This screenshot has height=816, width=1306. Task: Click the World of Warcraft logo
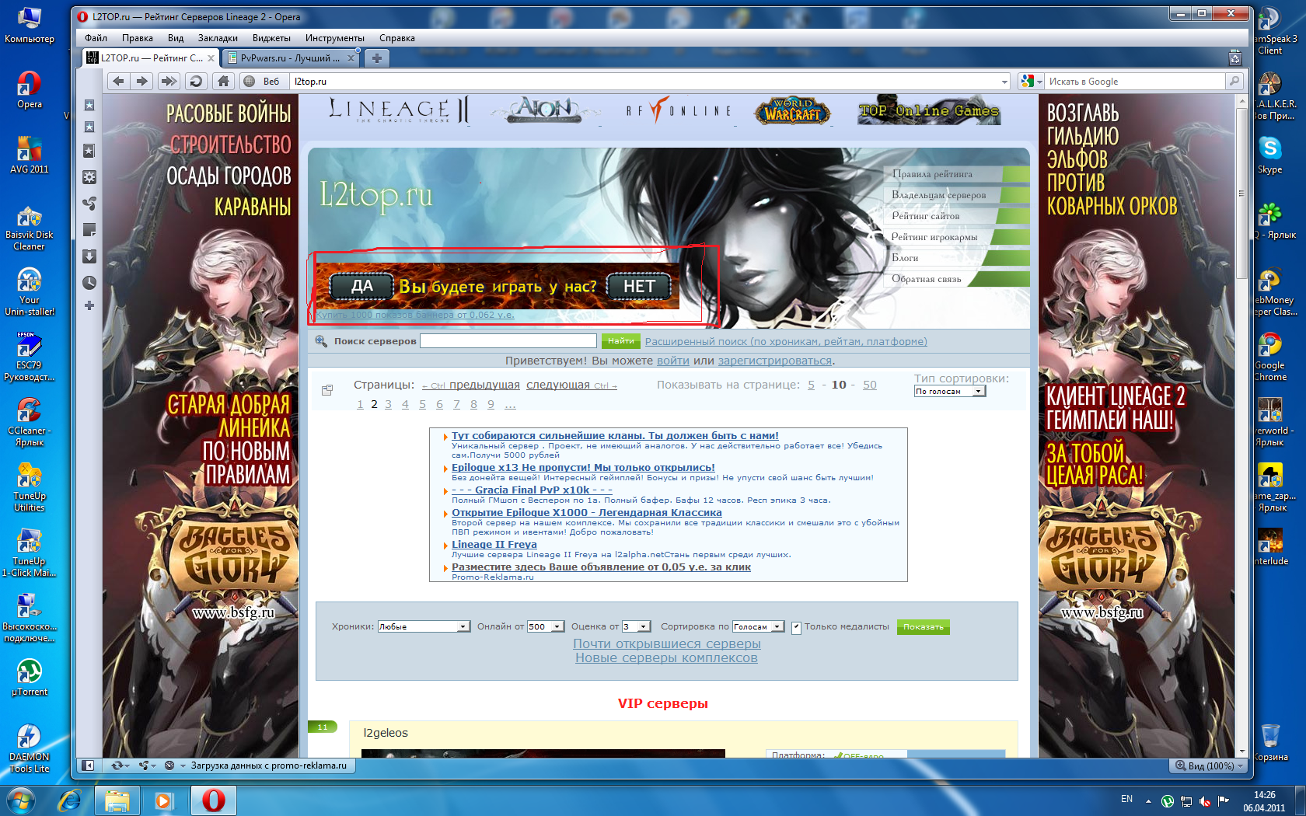tap(792, 111)
